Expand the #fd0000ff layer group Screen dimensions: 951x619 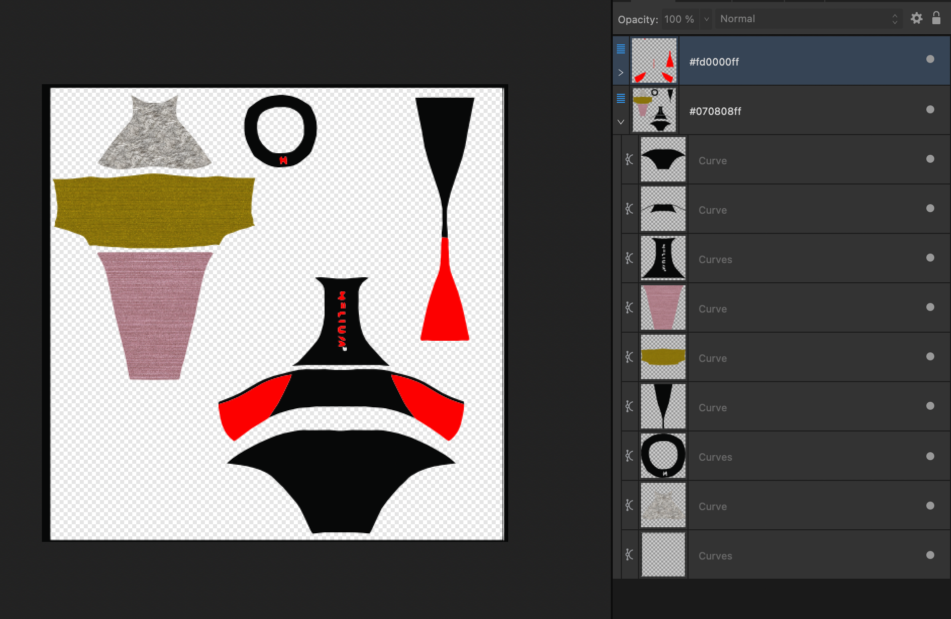pyautogui.click(x=621, y=73)
